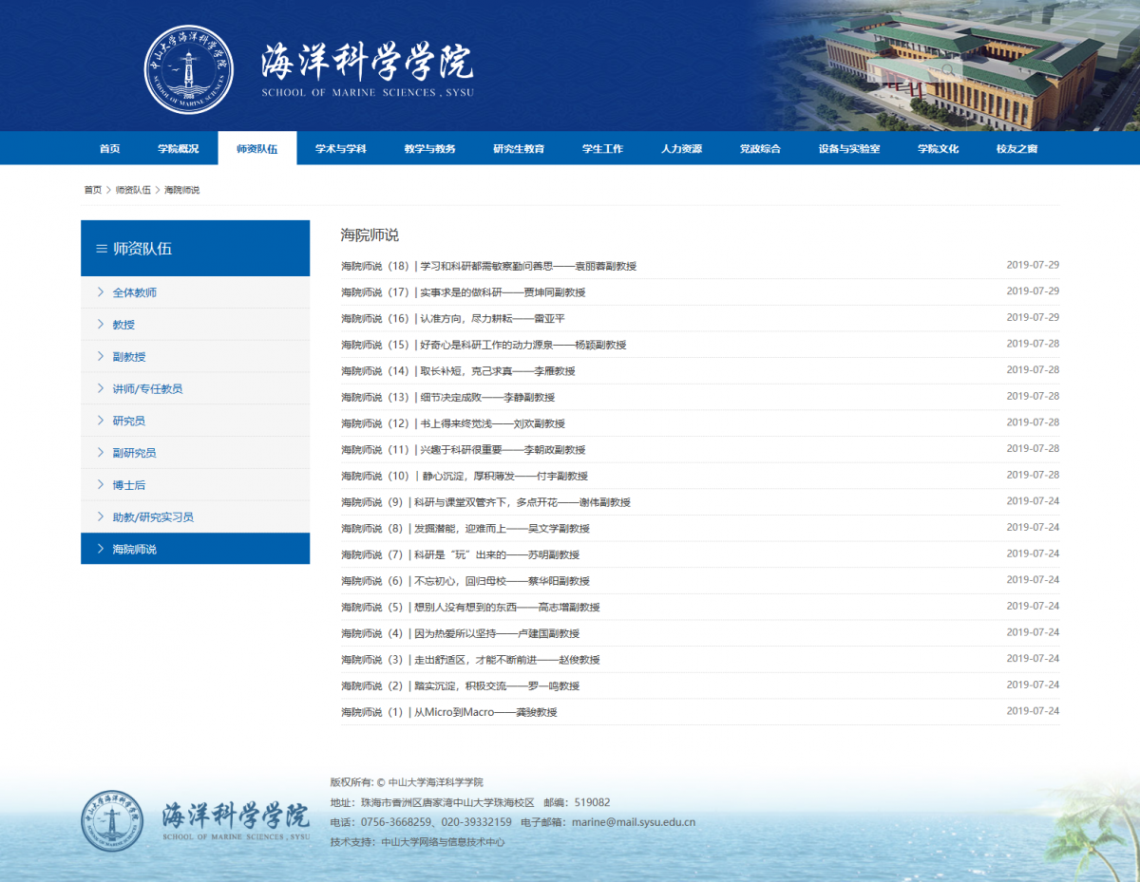The width and height of the screenshot is (1140, 882).
Task: Click the chevron arrow next to 教授
Action: coord(100,325)
